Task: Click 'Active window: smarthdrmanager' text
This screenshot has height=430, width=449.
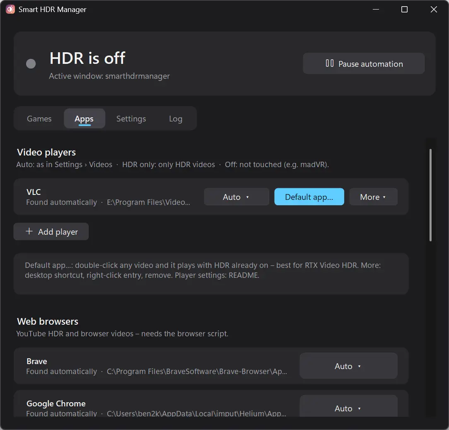Action: pos(109,76)
